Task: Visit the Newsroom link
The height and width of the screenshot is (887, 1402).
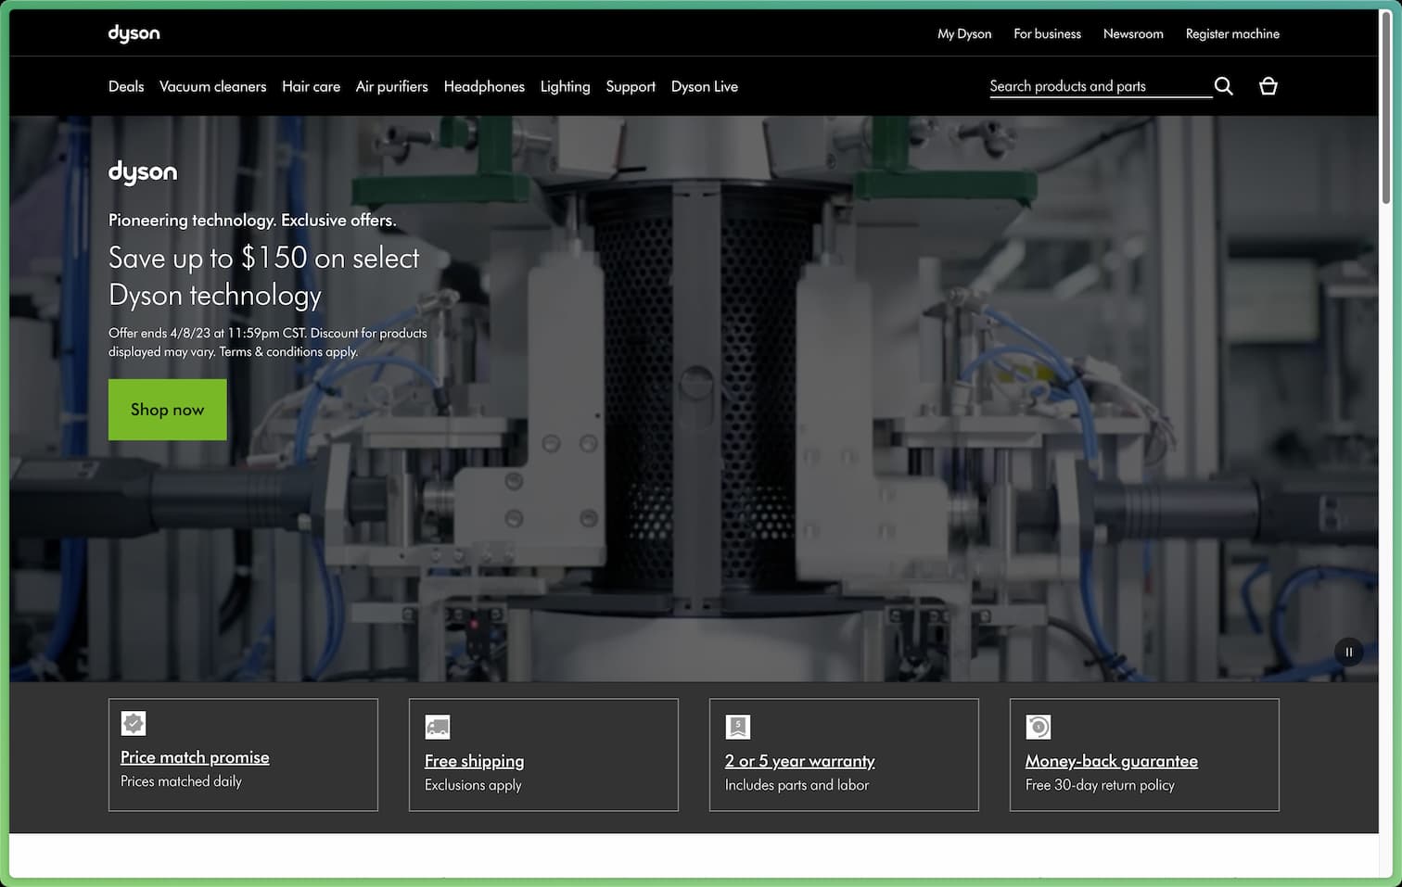Action: [1133, 33]
